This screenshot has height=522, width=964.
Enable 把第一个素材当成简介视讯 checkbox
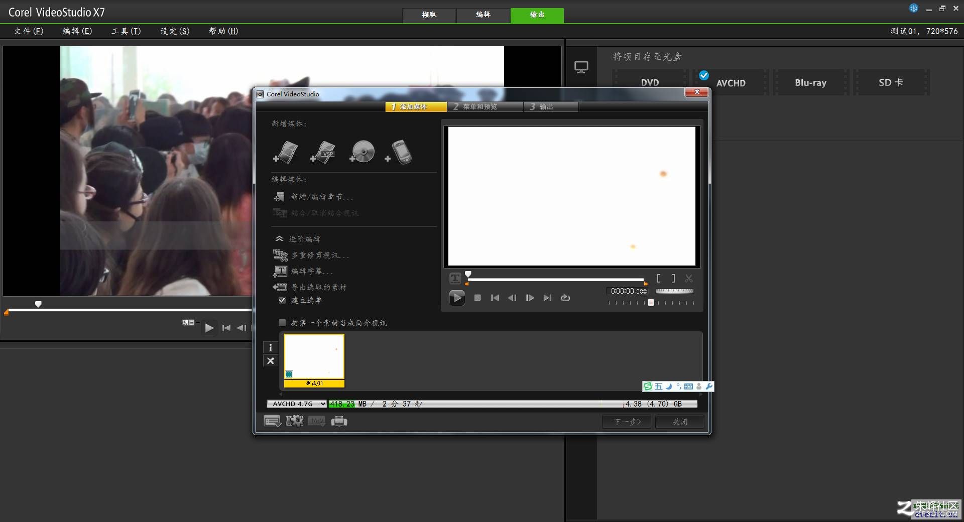pos(282,323)
